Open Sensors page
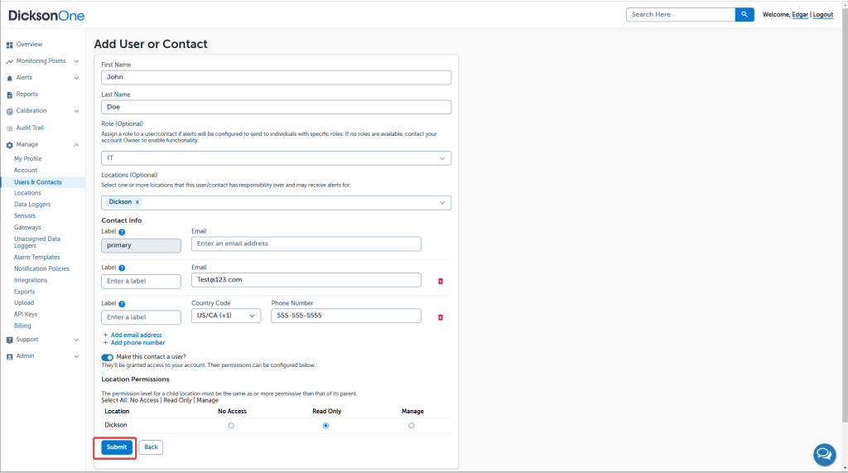848x473 pixels. click(x=24, y=216)
